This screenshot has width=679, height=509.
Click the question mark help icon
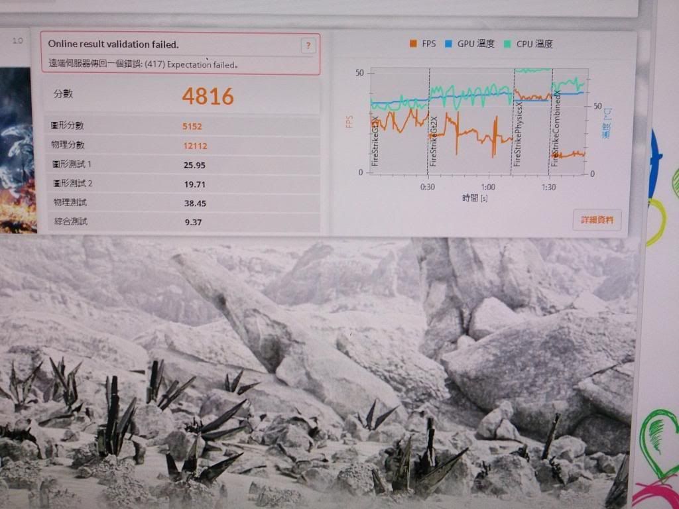(x=308, y=46)
